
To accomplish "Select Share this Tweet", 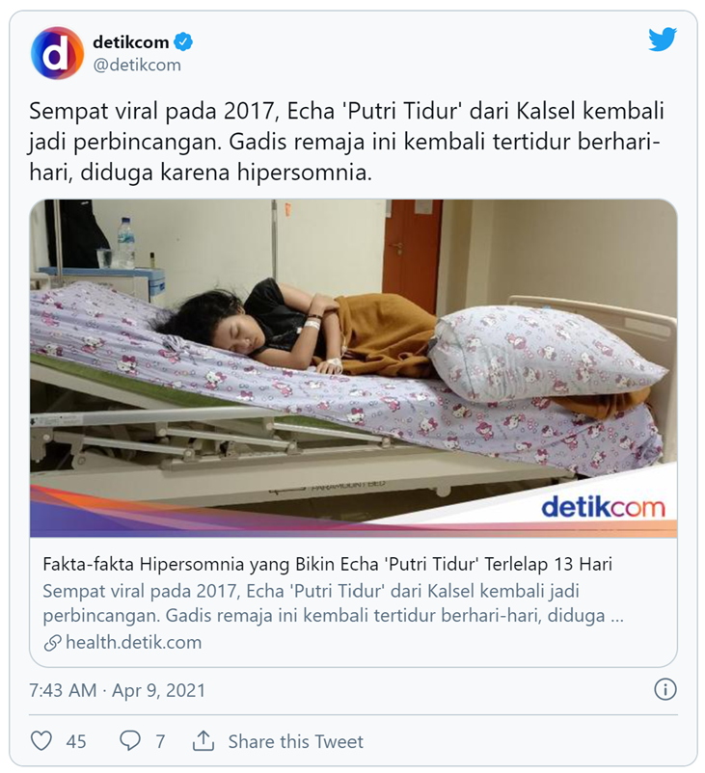I will pos(295,741).
